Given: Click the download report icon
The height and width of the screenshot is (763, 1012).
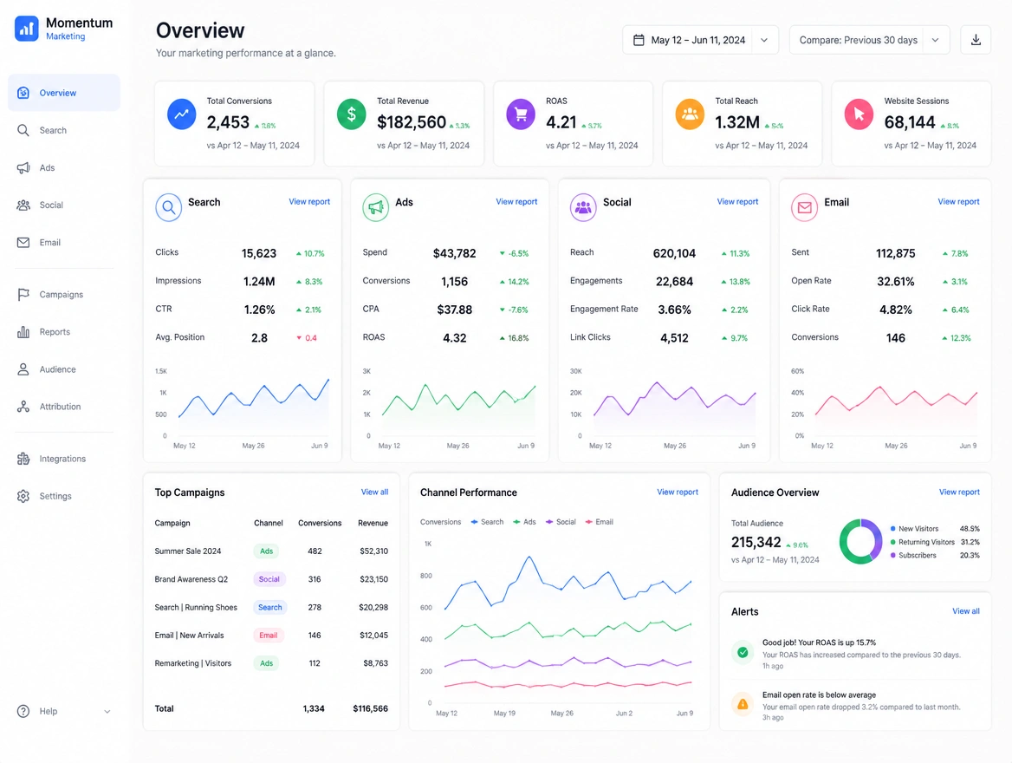Looking at the screenshot, I should tap(976, 40).
